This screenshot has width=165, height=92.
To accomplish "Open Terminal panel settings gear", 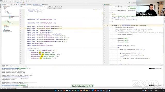I will click(x=161, y=65).
